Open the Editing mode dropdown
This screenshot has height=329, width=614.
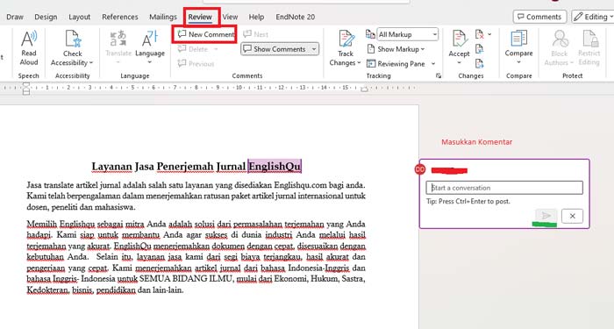(x=593, y=17)
